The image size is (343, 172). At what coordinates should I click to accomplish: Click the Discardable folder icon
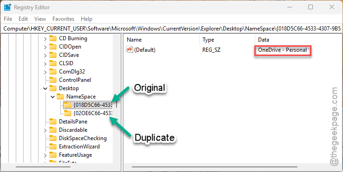click(x=53, y=130)
